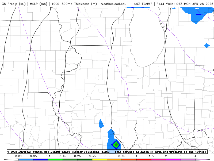The width and height of the screenshot is (214, 161).
Task: Click the "0.25" legend value
Action: 78,156
